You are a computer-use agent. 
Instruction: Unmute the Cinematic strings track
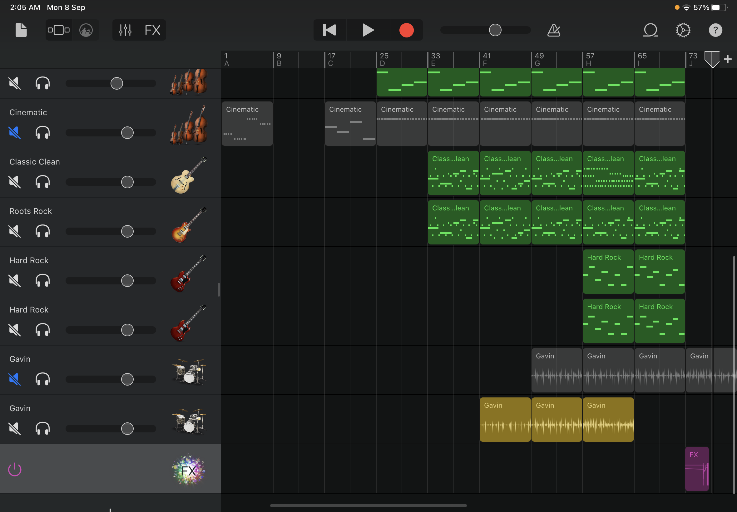click(15, 132)
